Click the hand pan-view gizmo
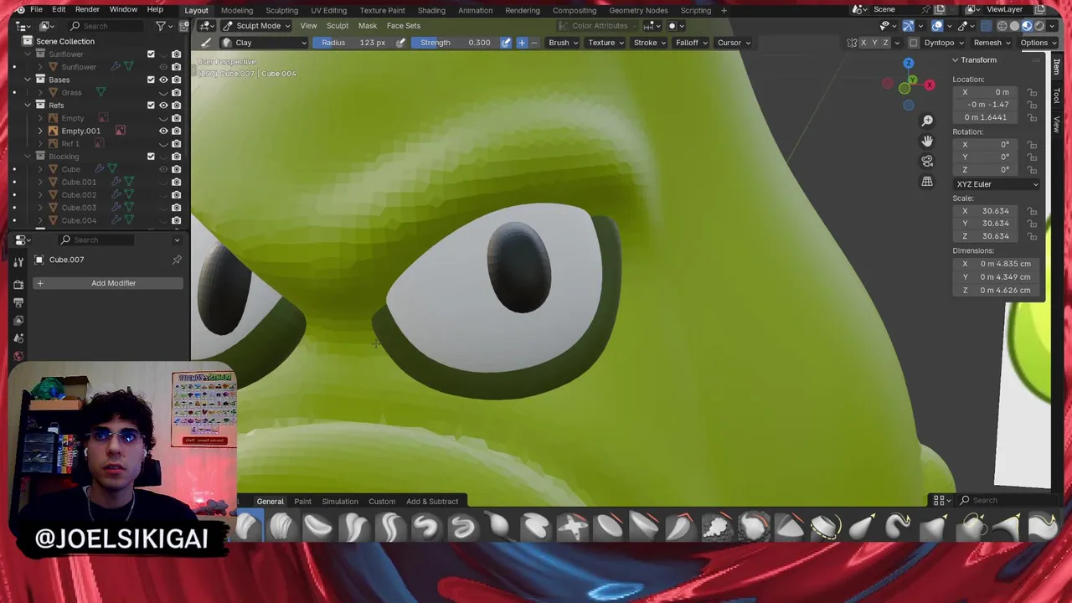 pyautogui.click(x=927, y=141)
